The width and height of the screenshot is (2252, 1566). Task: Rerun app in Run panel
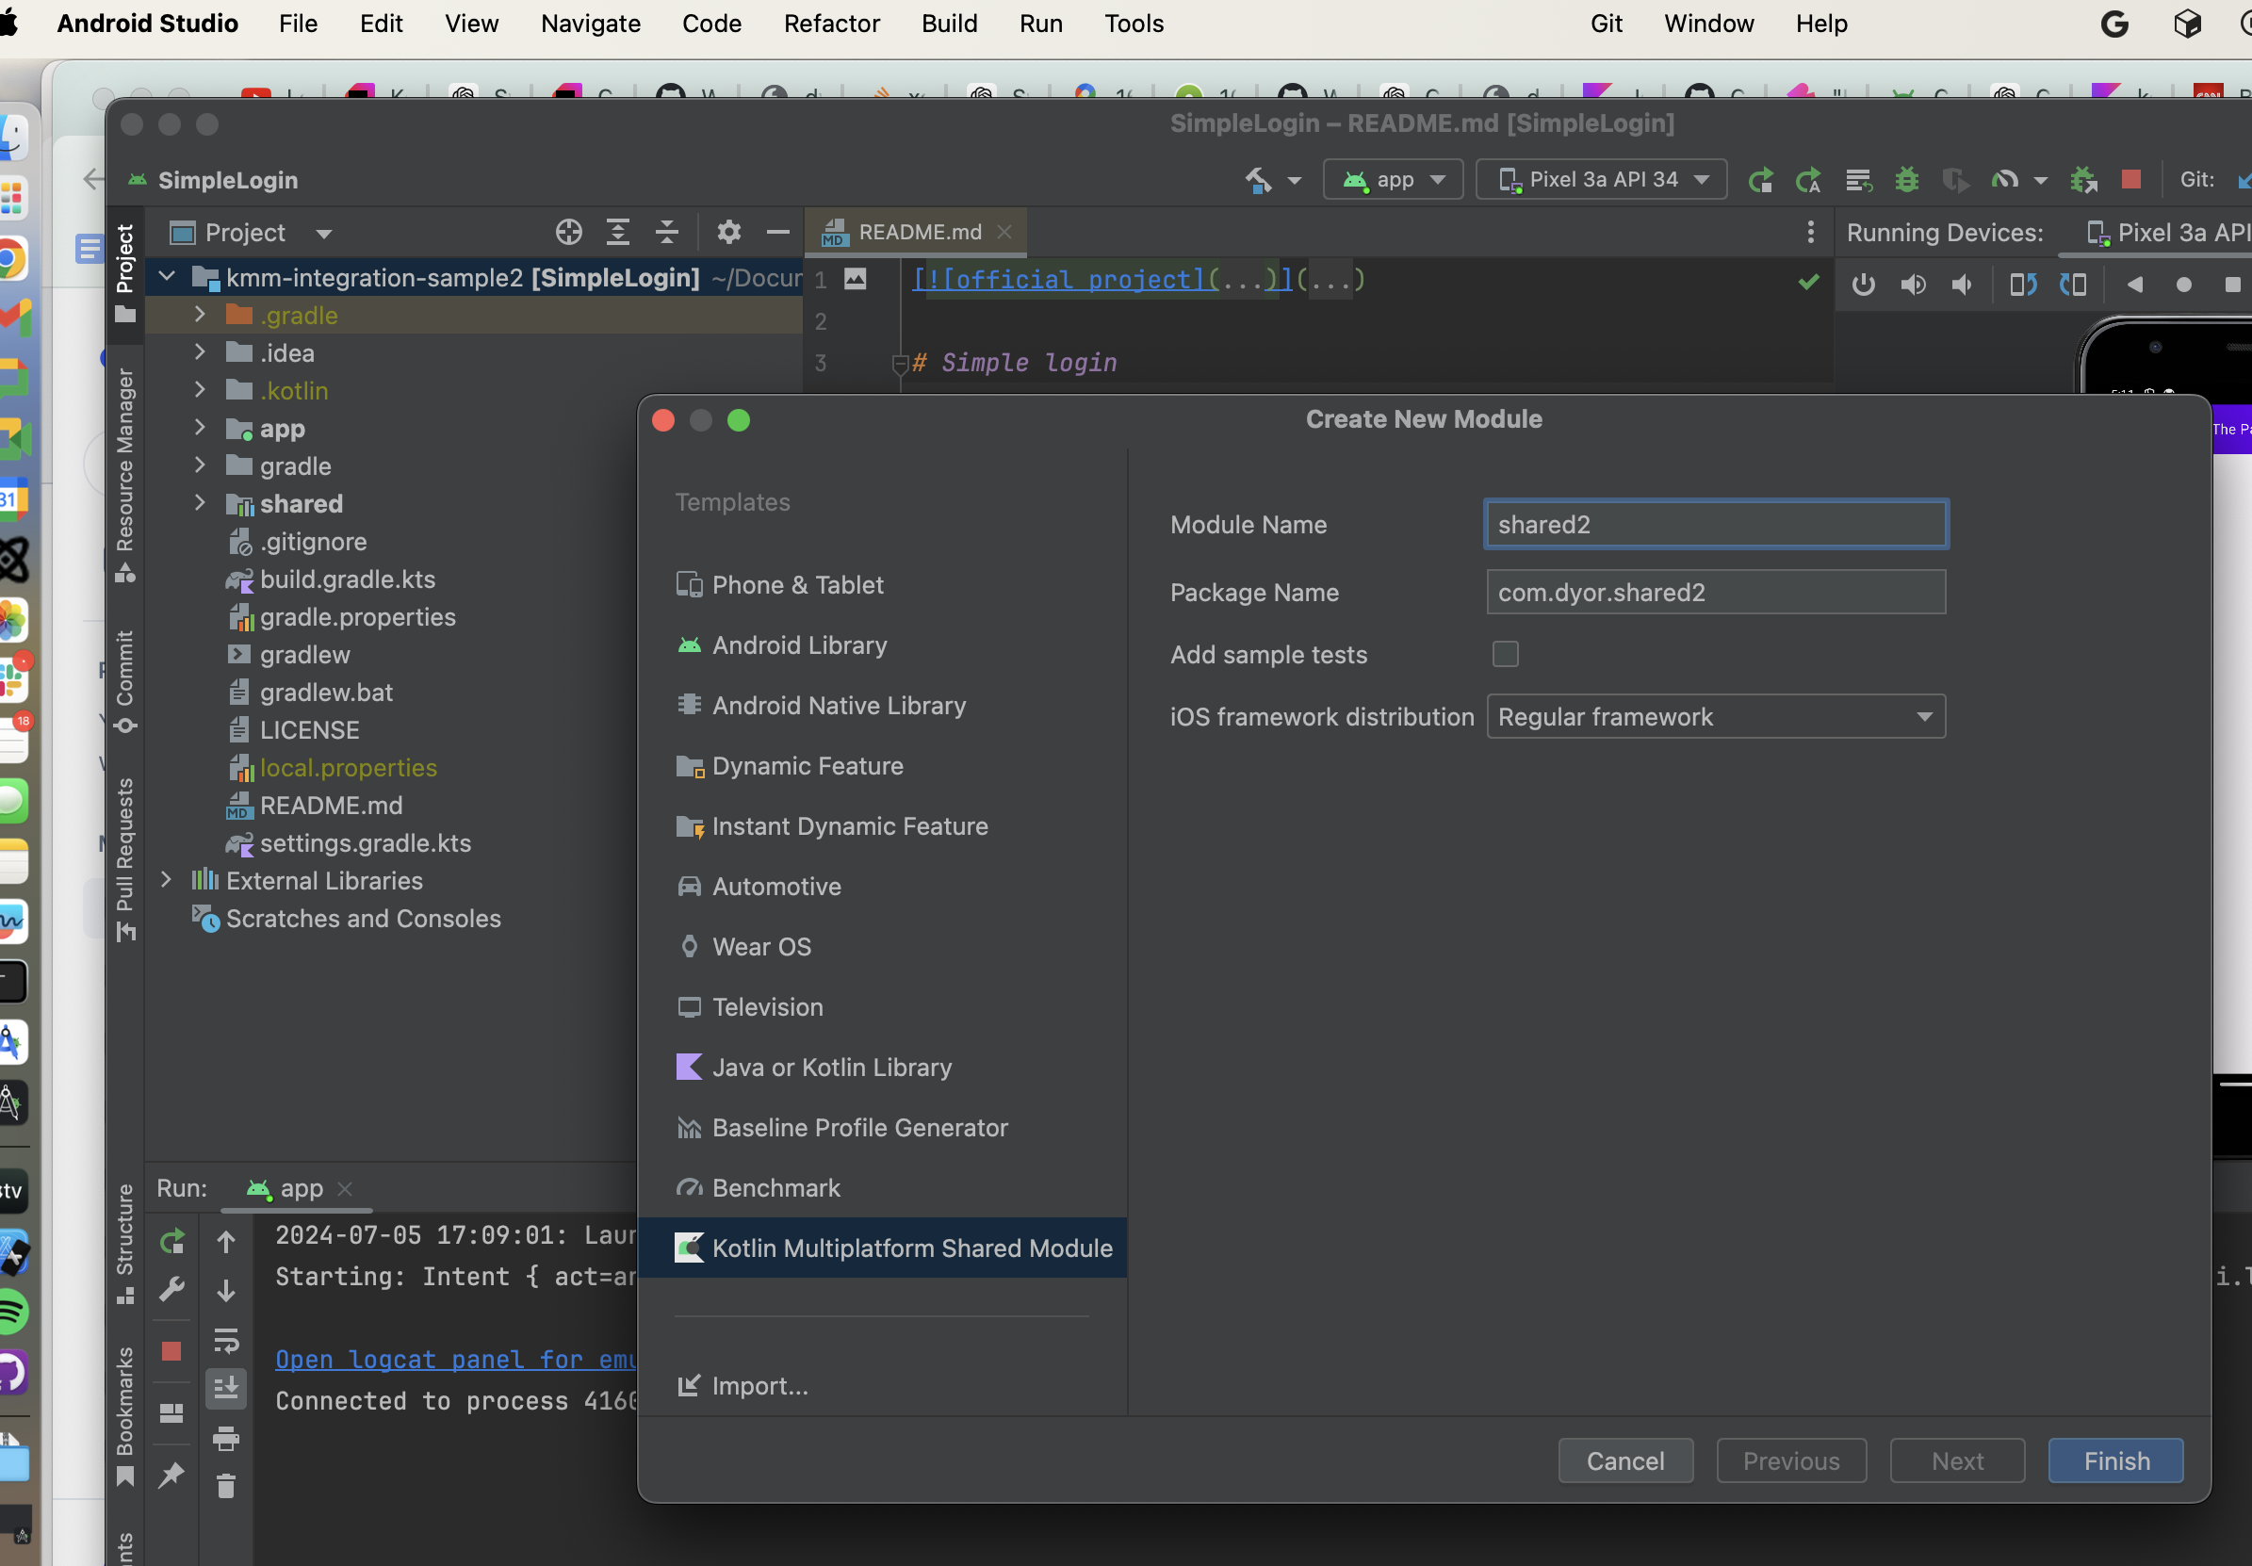click(171, 1242)
